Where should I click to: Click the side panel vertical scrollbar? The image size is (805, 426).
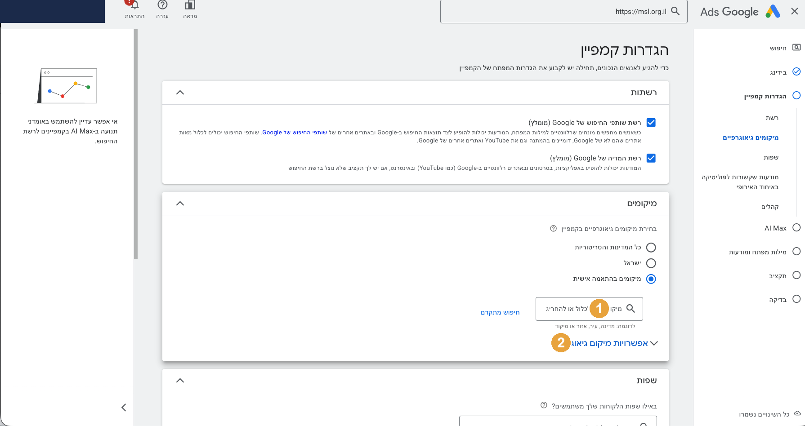click(136, 145)
